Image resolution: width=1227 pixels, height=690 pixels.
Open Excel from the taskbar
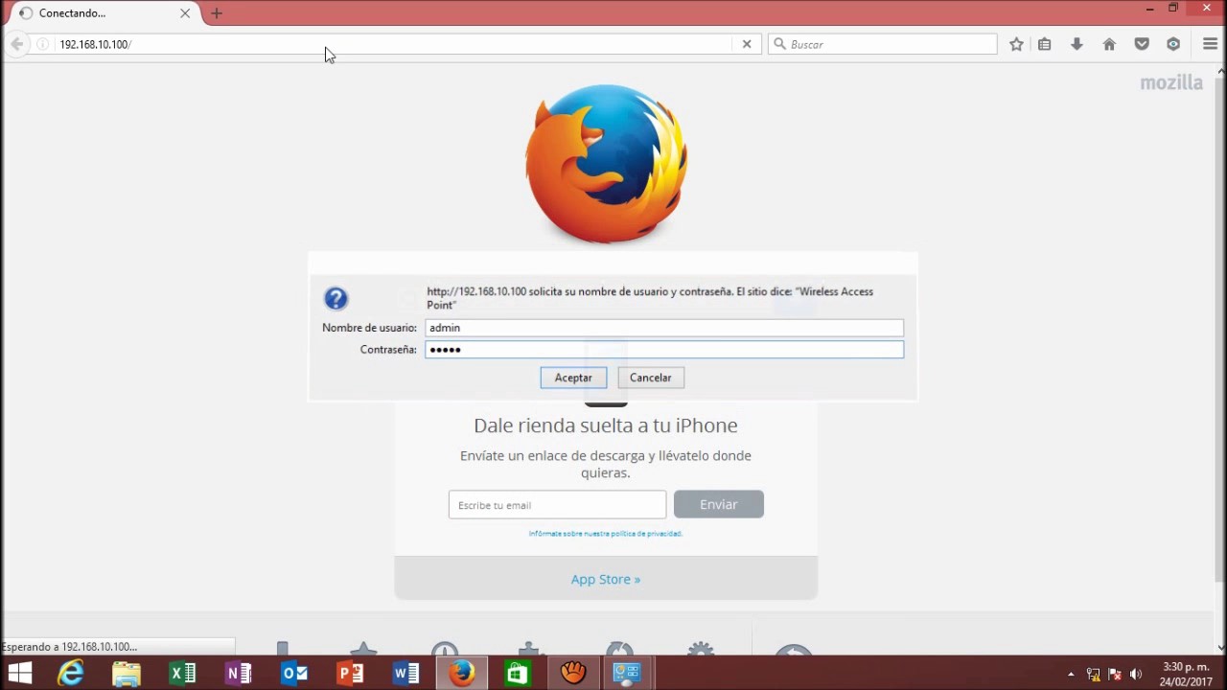click(182, 674)
